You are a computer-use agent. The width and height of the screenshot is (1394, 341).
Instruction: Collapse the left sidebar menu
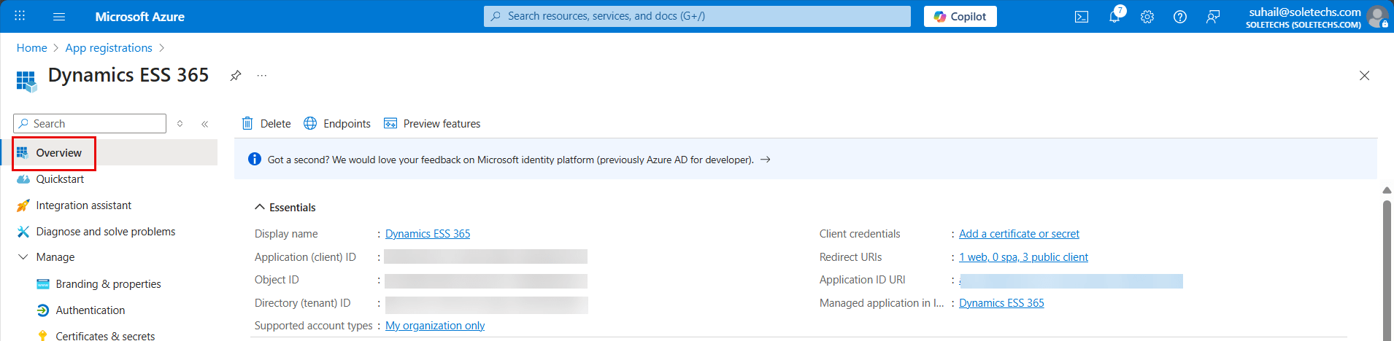pos(205,124)
